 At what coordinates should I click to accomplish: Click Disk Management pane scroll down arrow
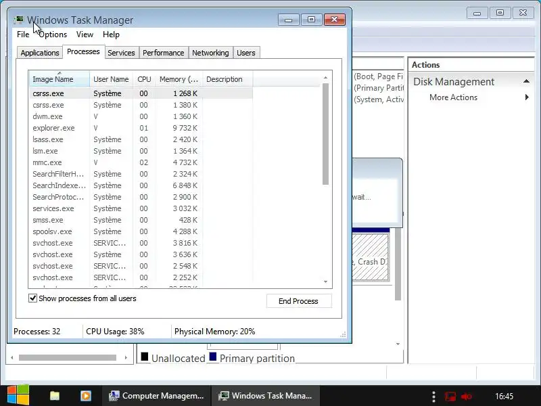[398, 344]
